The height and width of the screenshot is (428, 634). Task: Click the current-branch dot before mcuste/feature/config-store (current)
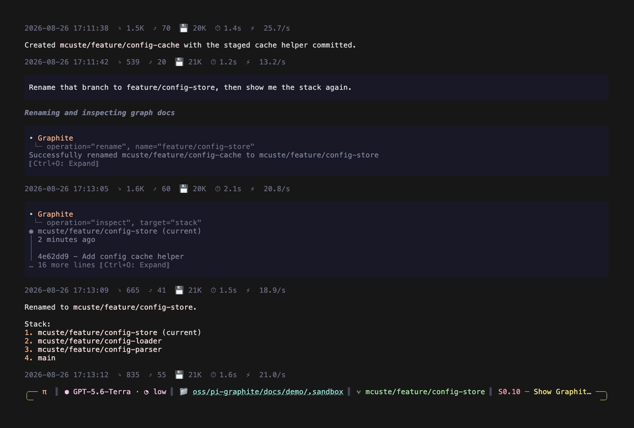pos(31,231)
